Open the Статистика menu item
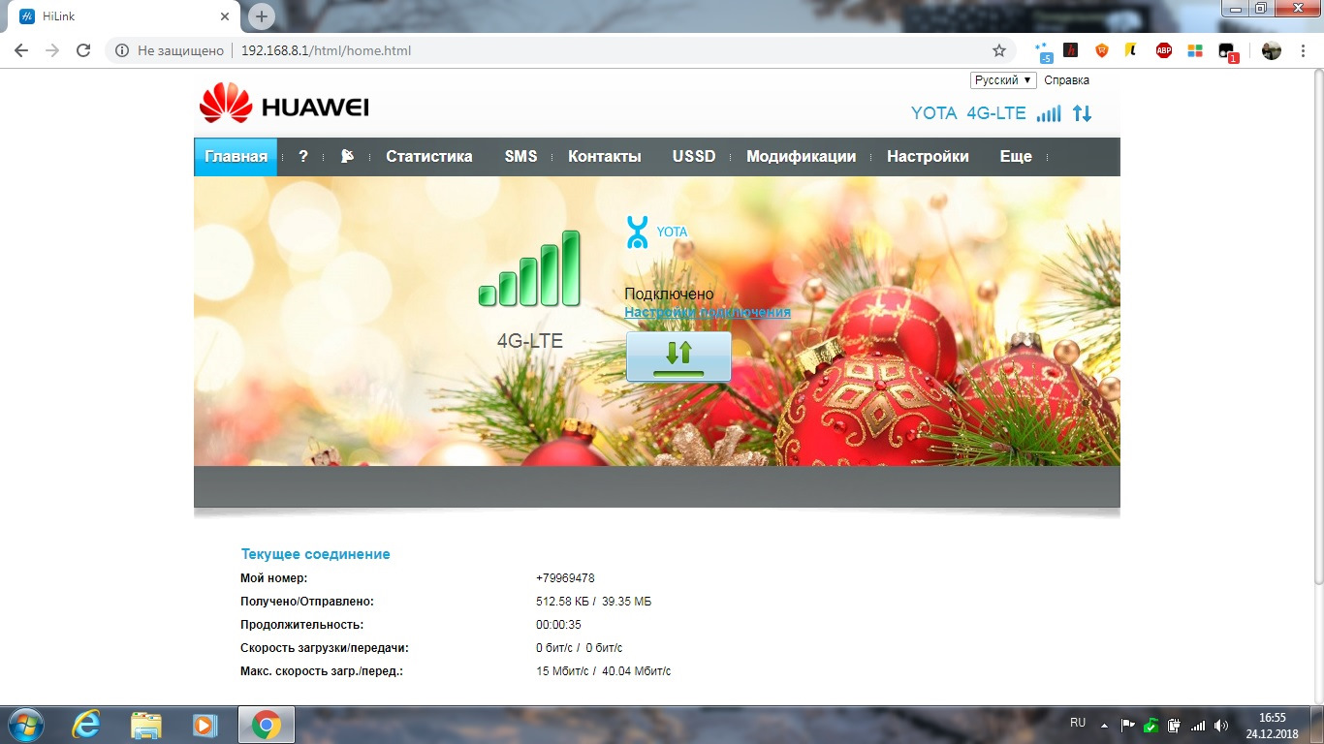 tap(429, 156)
